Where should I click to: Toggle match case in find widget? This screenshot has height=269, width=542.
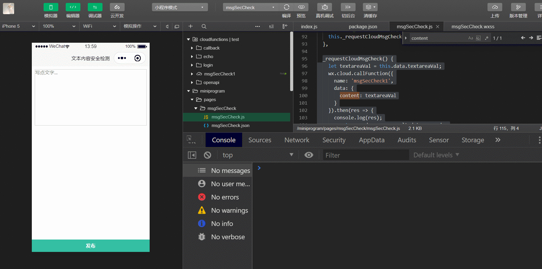[471, 38]
